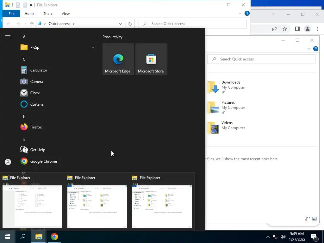324x243 pixels.
Task: Open Videos folder in second Explorer window
Action: pos(226,128)
